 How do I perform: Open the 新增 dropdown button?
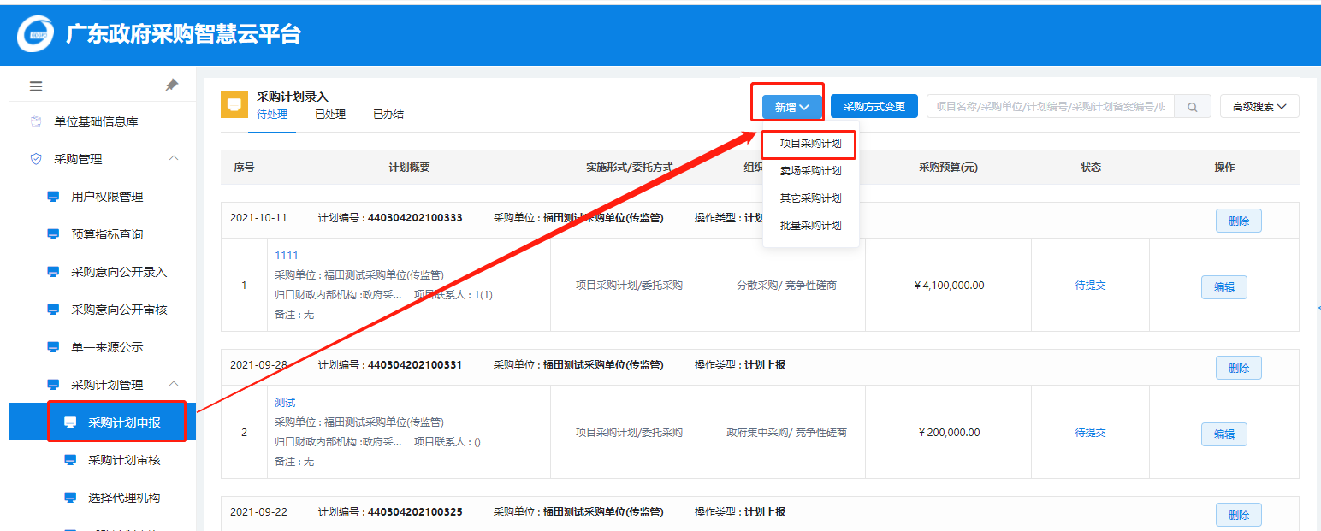791,107
